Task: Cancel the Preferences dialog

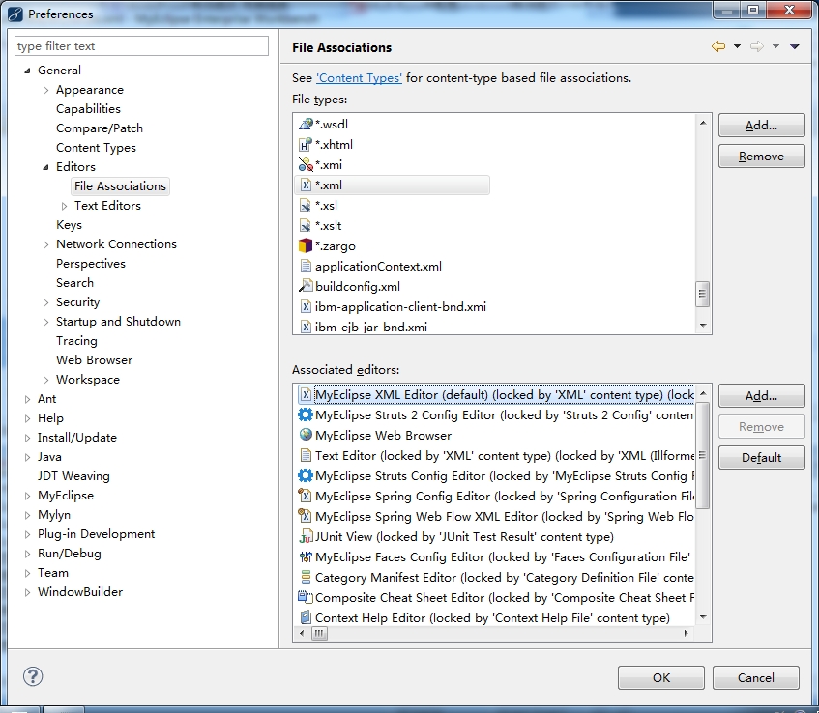Action: click(x=756, y=677)
